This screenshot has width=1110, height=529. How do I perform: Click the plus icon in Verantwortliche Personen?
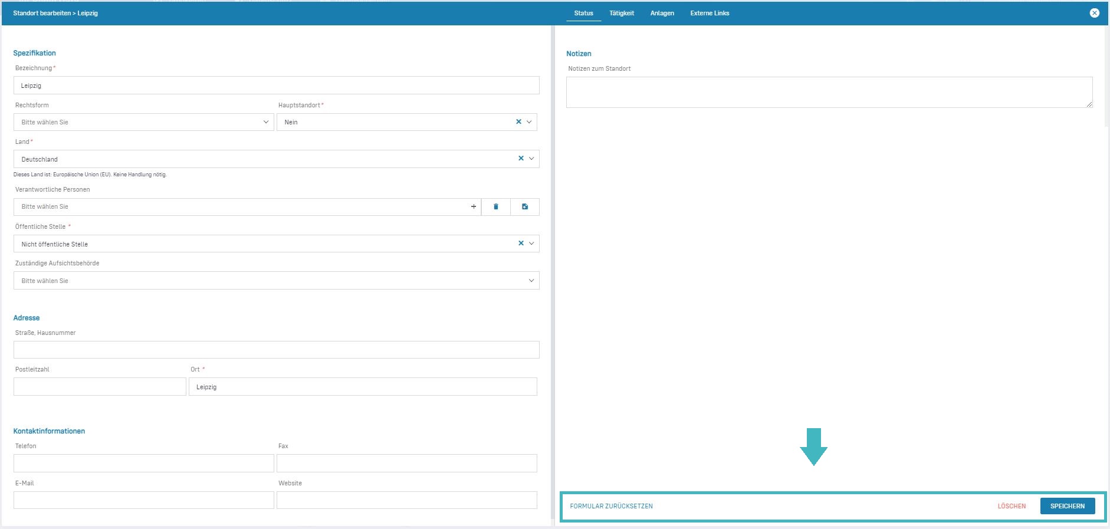473,207
